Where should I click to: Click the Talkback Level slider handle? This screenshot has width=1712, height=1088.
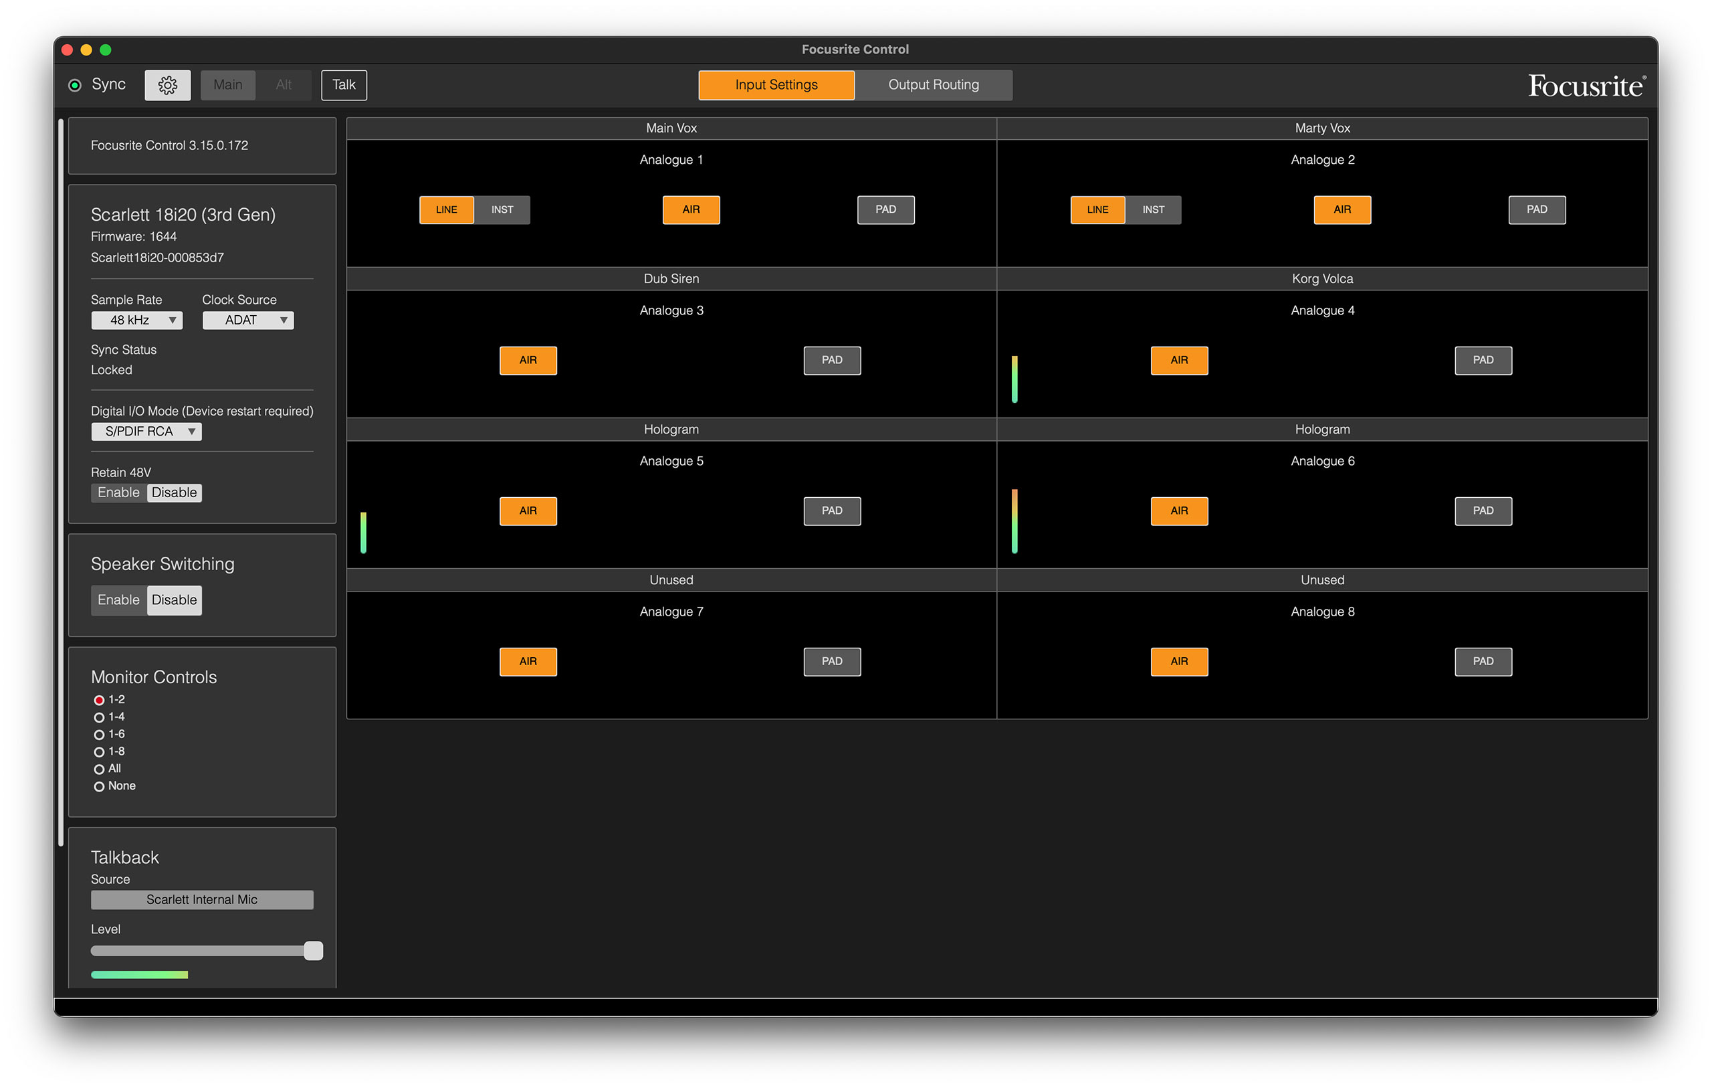coord(314,951)
